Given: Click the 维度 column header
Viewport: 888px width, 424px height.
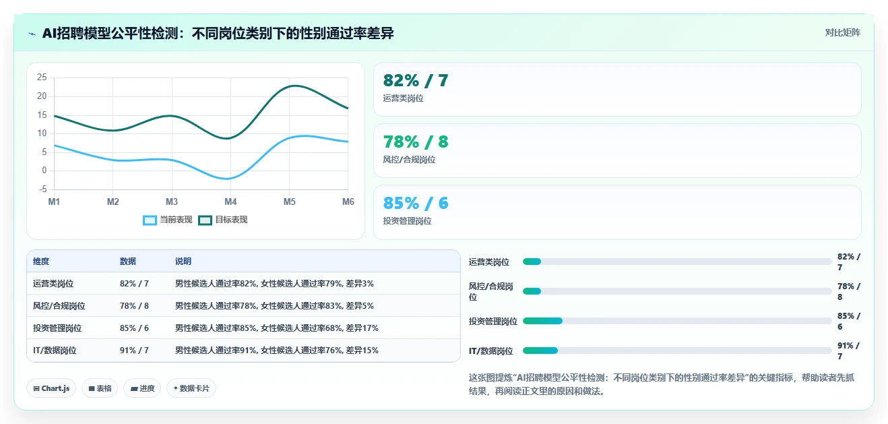Looking at the screenshot, I should point(41,262).
